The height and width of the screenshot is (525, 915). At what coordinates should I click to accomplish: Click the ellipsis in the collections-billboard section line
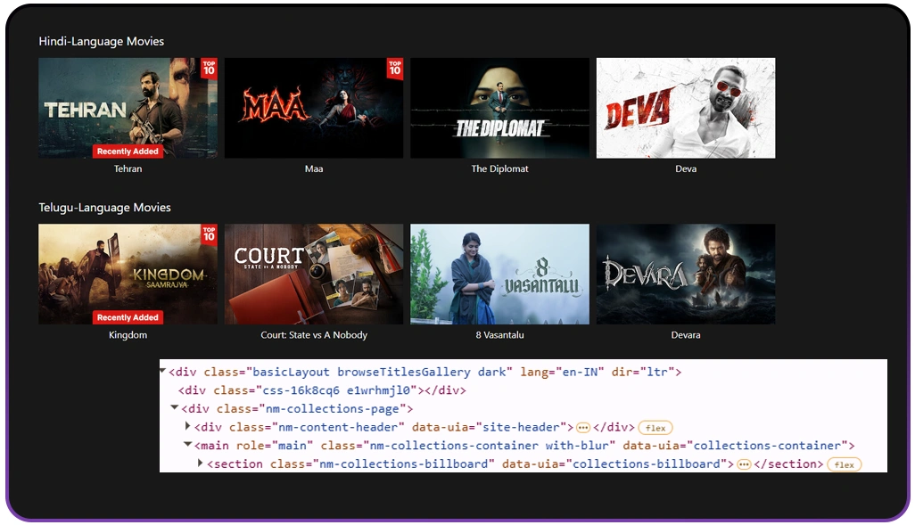[x=744, y=464]
